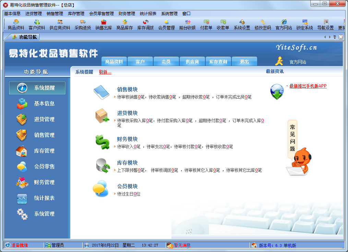This screenshot has width=348, height=252.
Task: Open the 财务管理 menu
Action: (127, 13)
